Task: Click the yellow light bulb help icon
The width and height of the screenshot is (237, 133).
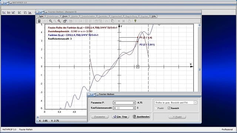Action: tap(135, 21)
